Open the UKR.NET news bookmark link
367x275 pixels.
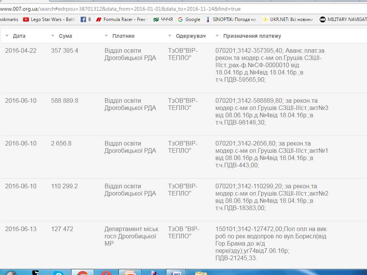pyautogui.click(x=289, y=19)
